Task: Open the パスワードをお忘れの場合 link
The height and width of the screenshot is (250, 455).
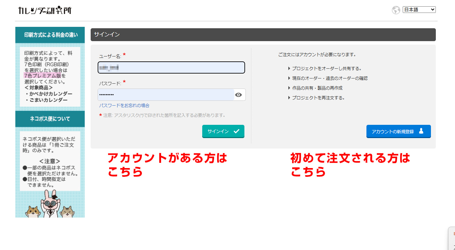Action: (124, 105)
